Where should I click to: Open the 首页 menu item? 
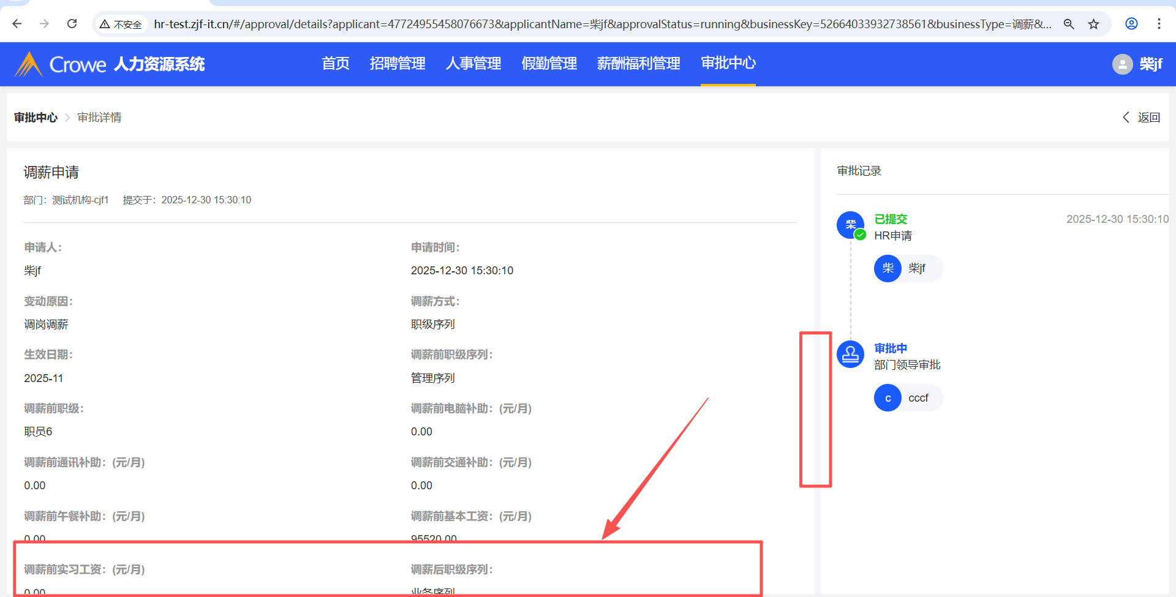click(x=335, y=63)
